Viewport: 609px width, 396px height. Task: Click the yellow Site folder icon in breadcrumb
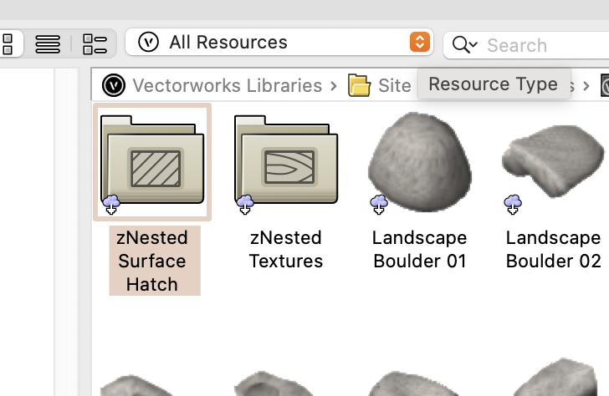359,85
